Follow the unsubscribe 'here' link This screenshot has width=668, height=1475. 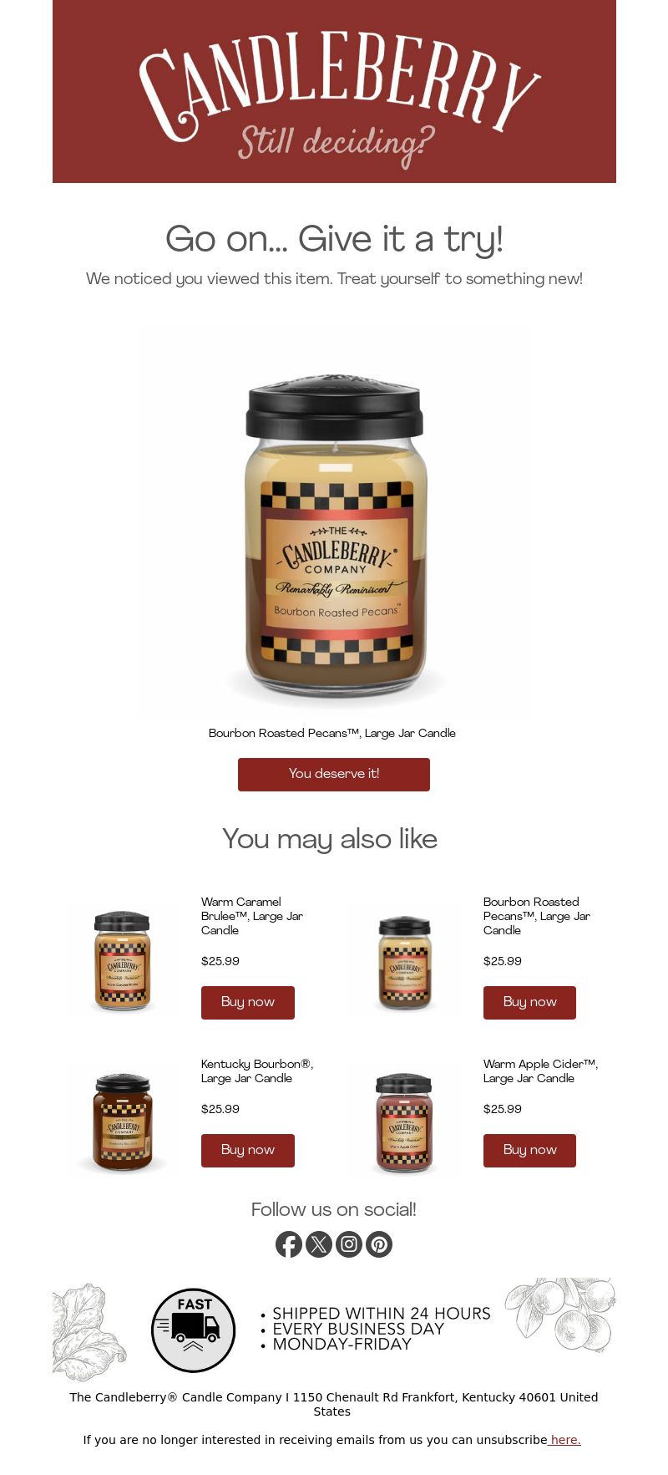click(564, 1439)
